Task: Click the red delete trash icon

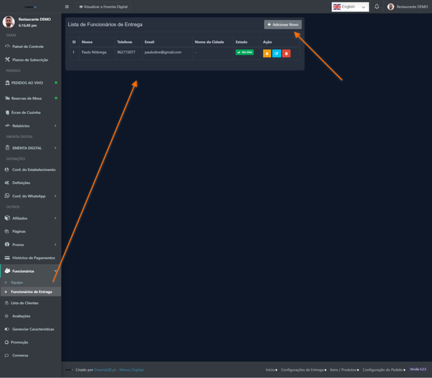Action: [286, 54]
